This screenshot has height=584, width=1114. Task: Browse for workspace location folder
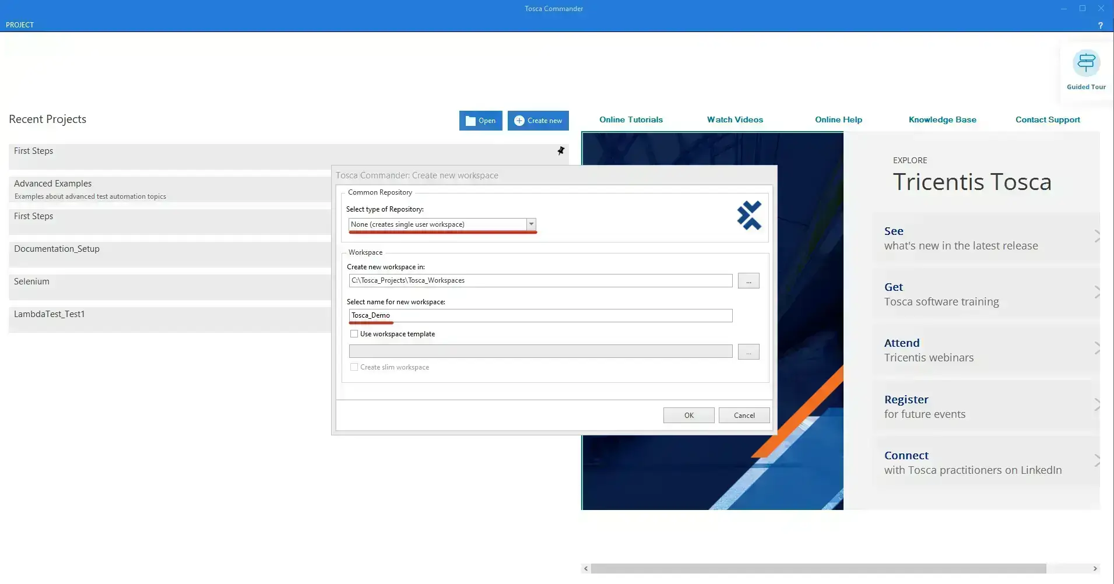(748, 281)
